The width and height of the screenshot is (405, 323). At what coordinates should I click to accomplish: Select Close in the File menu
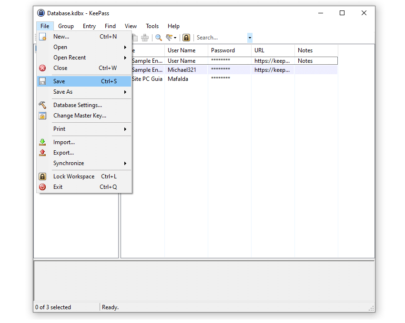(x=84, y=68)
